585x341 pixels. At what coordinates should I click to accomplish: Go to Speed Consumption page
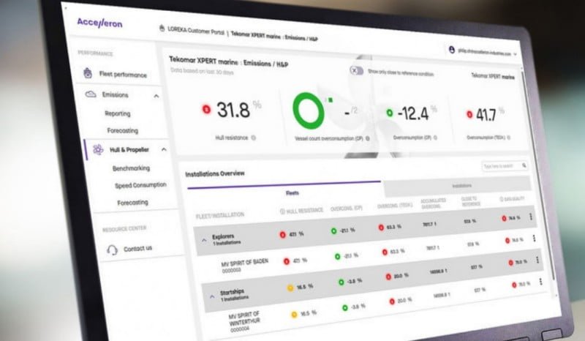pyautogui.click(x=140, y=185)
